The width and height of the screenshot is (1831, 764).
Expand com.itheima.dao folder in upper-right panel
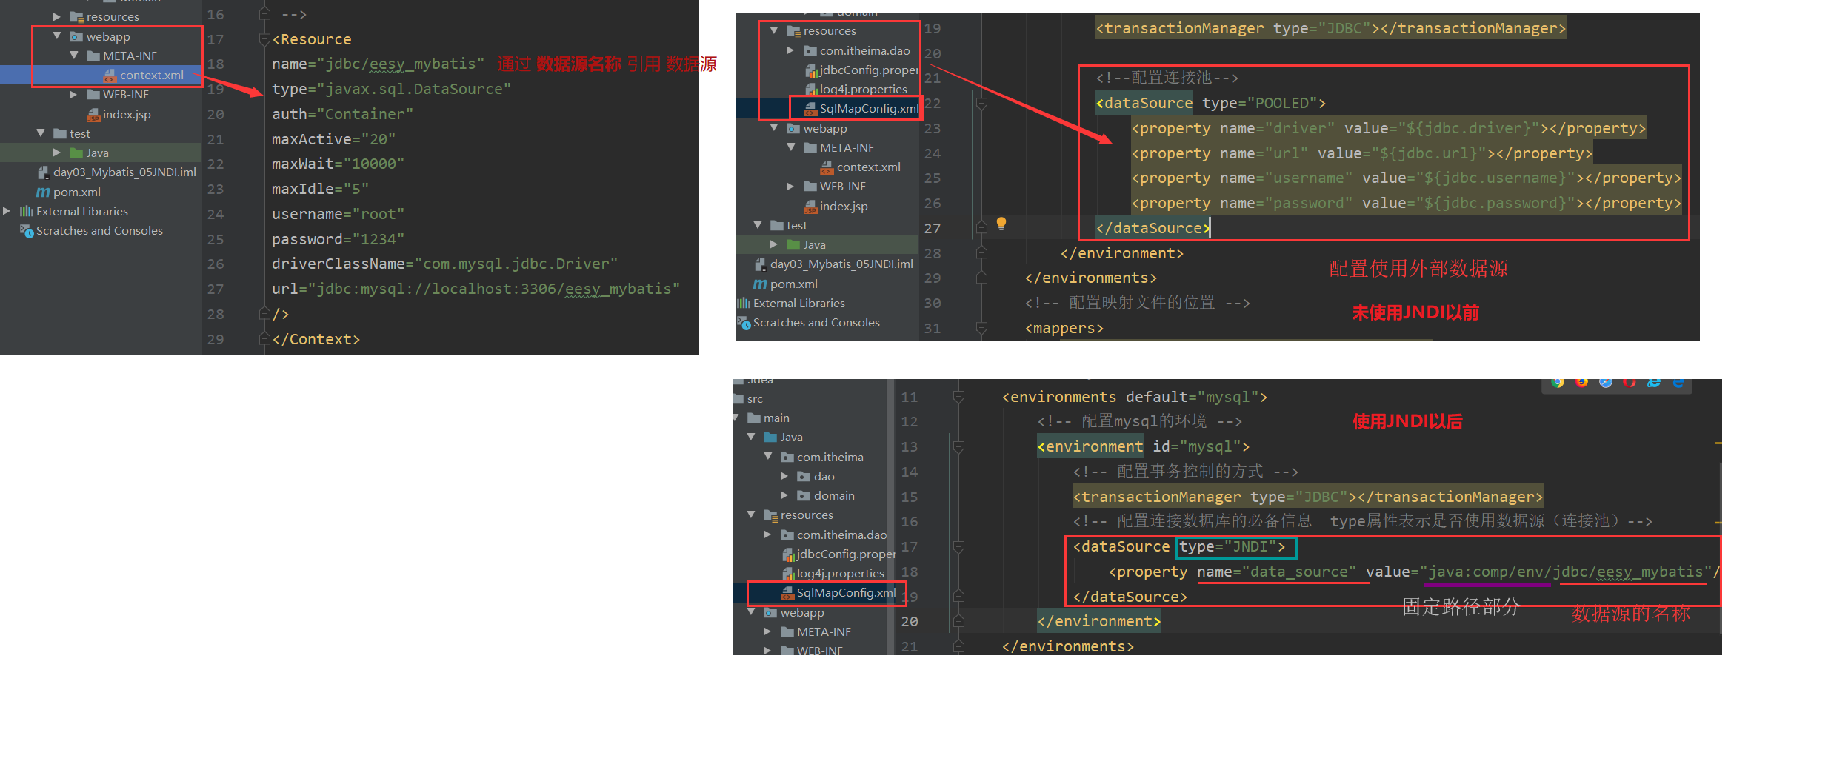tap(790, 51)
